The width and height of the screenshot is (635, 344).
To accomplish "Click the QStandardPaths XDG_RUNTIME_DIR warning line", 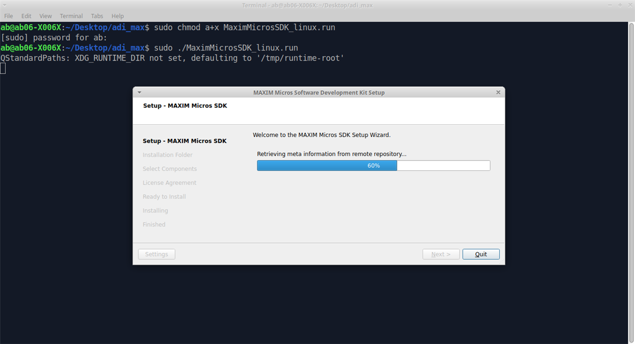I will click(x=172, y=58).
